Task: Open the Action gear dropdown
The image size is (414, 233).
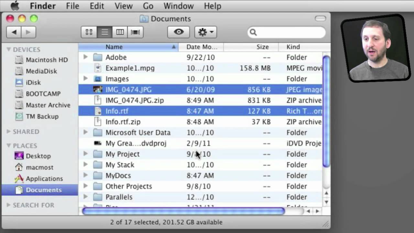Action: point(206,32)
